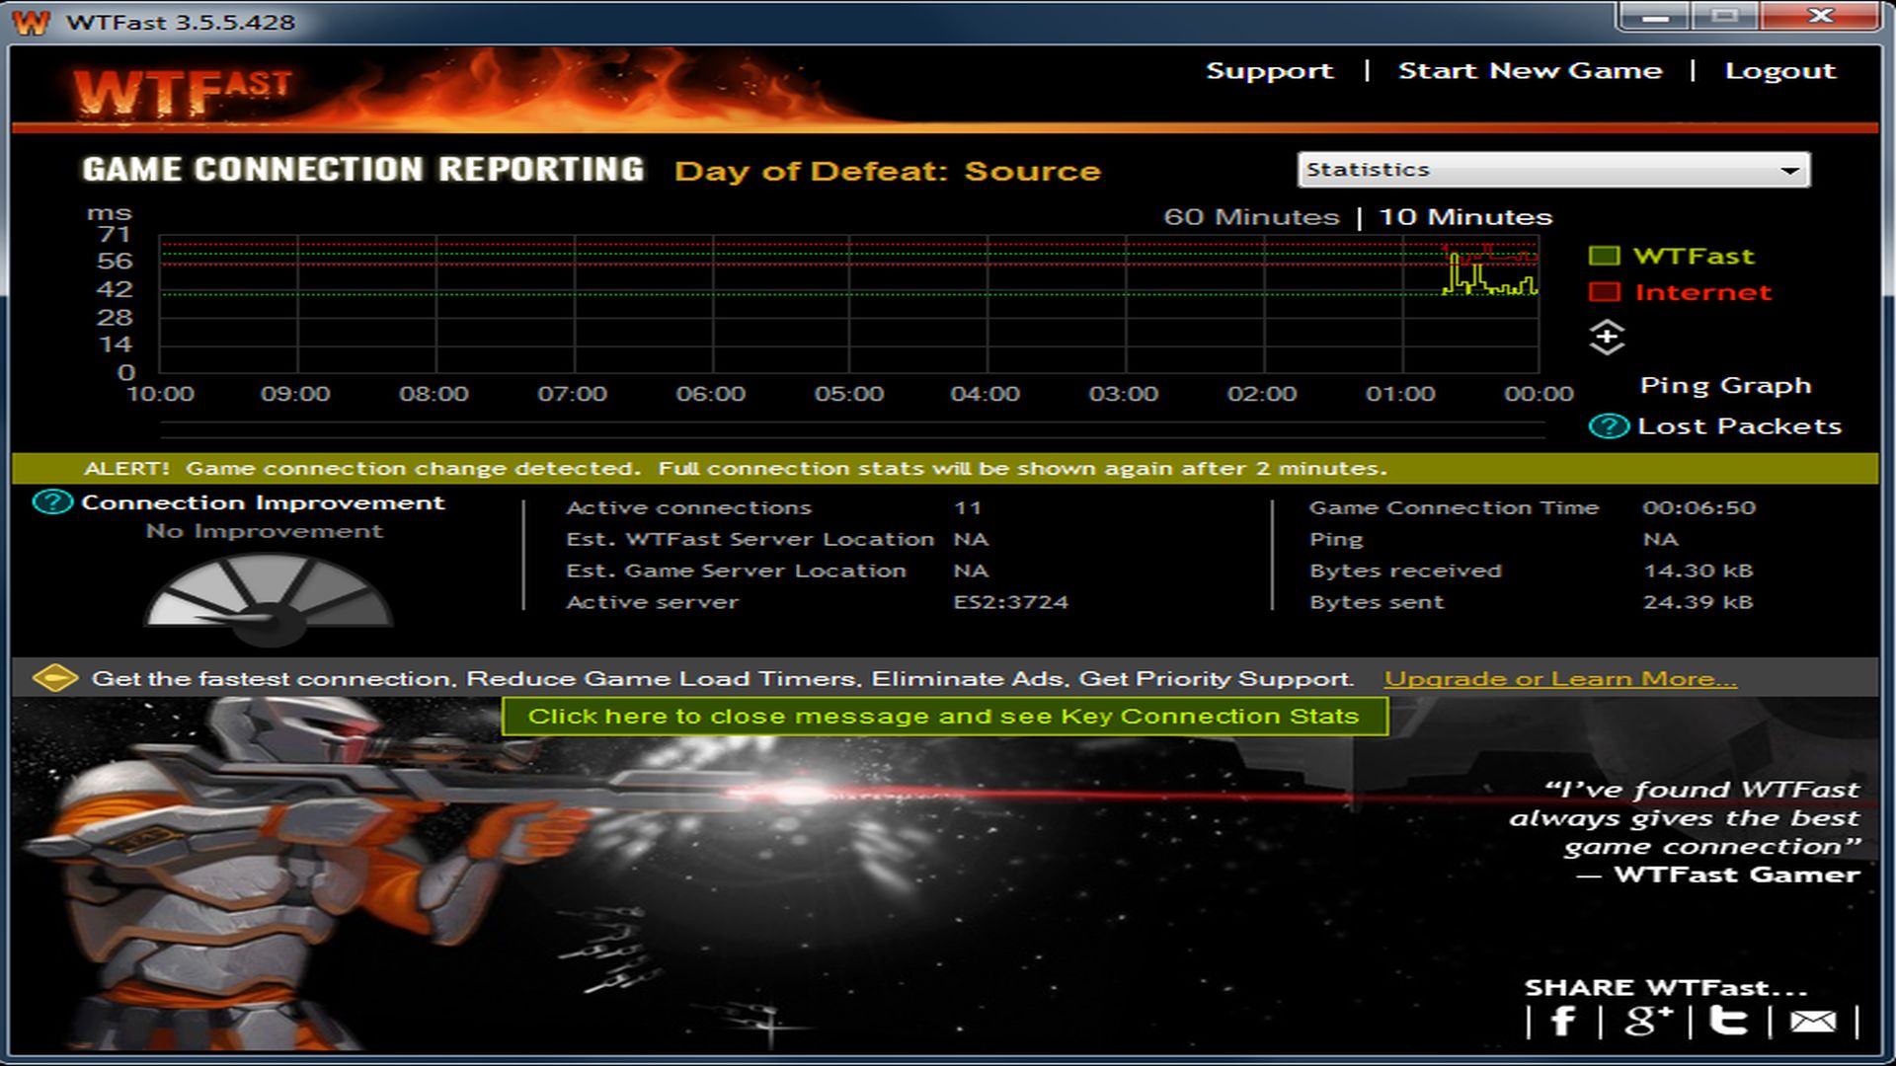Click the Est. WTFast Server Location label
The height and width of the screenshot is (1066, 1896).
750,540
